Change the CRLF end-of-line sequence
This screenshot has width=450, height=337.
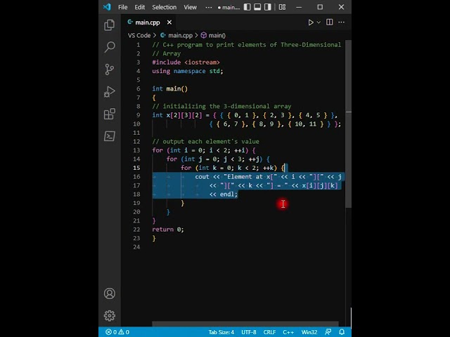269,332
